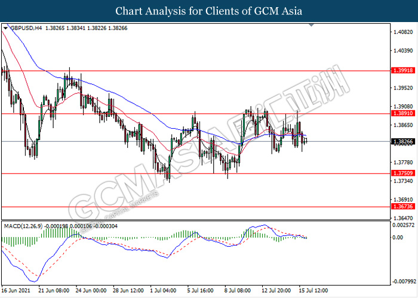Select the 1.38910 red price level label

pyautogui.click(x=403, y=113)
